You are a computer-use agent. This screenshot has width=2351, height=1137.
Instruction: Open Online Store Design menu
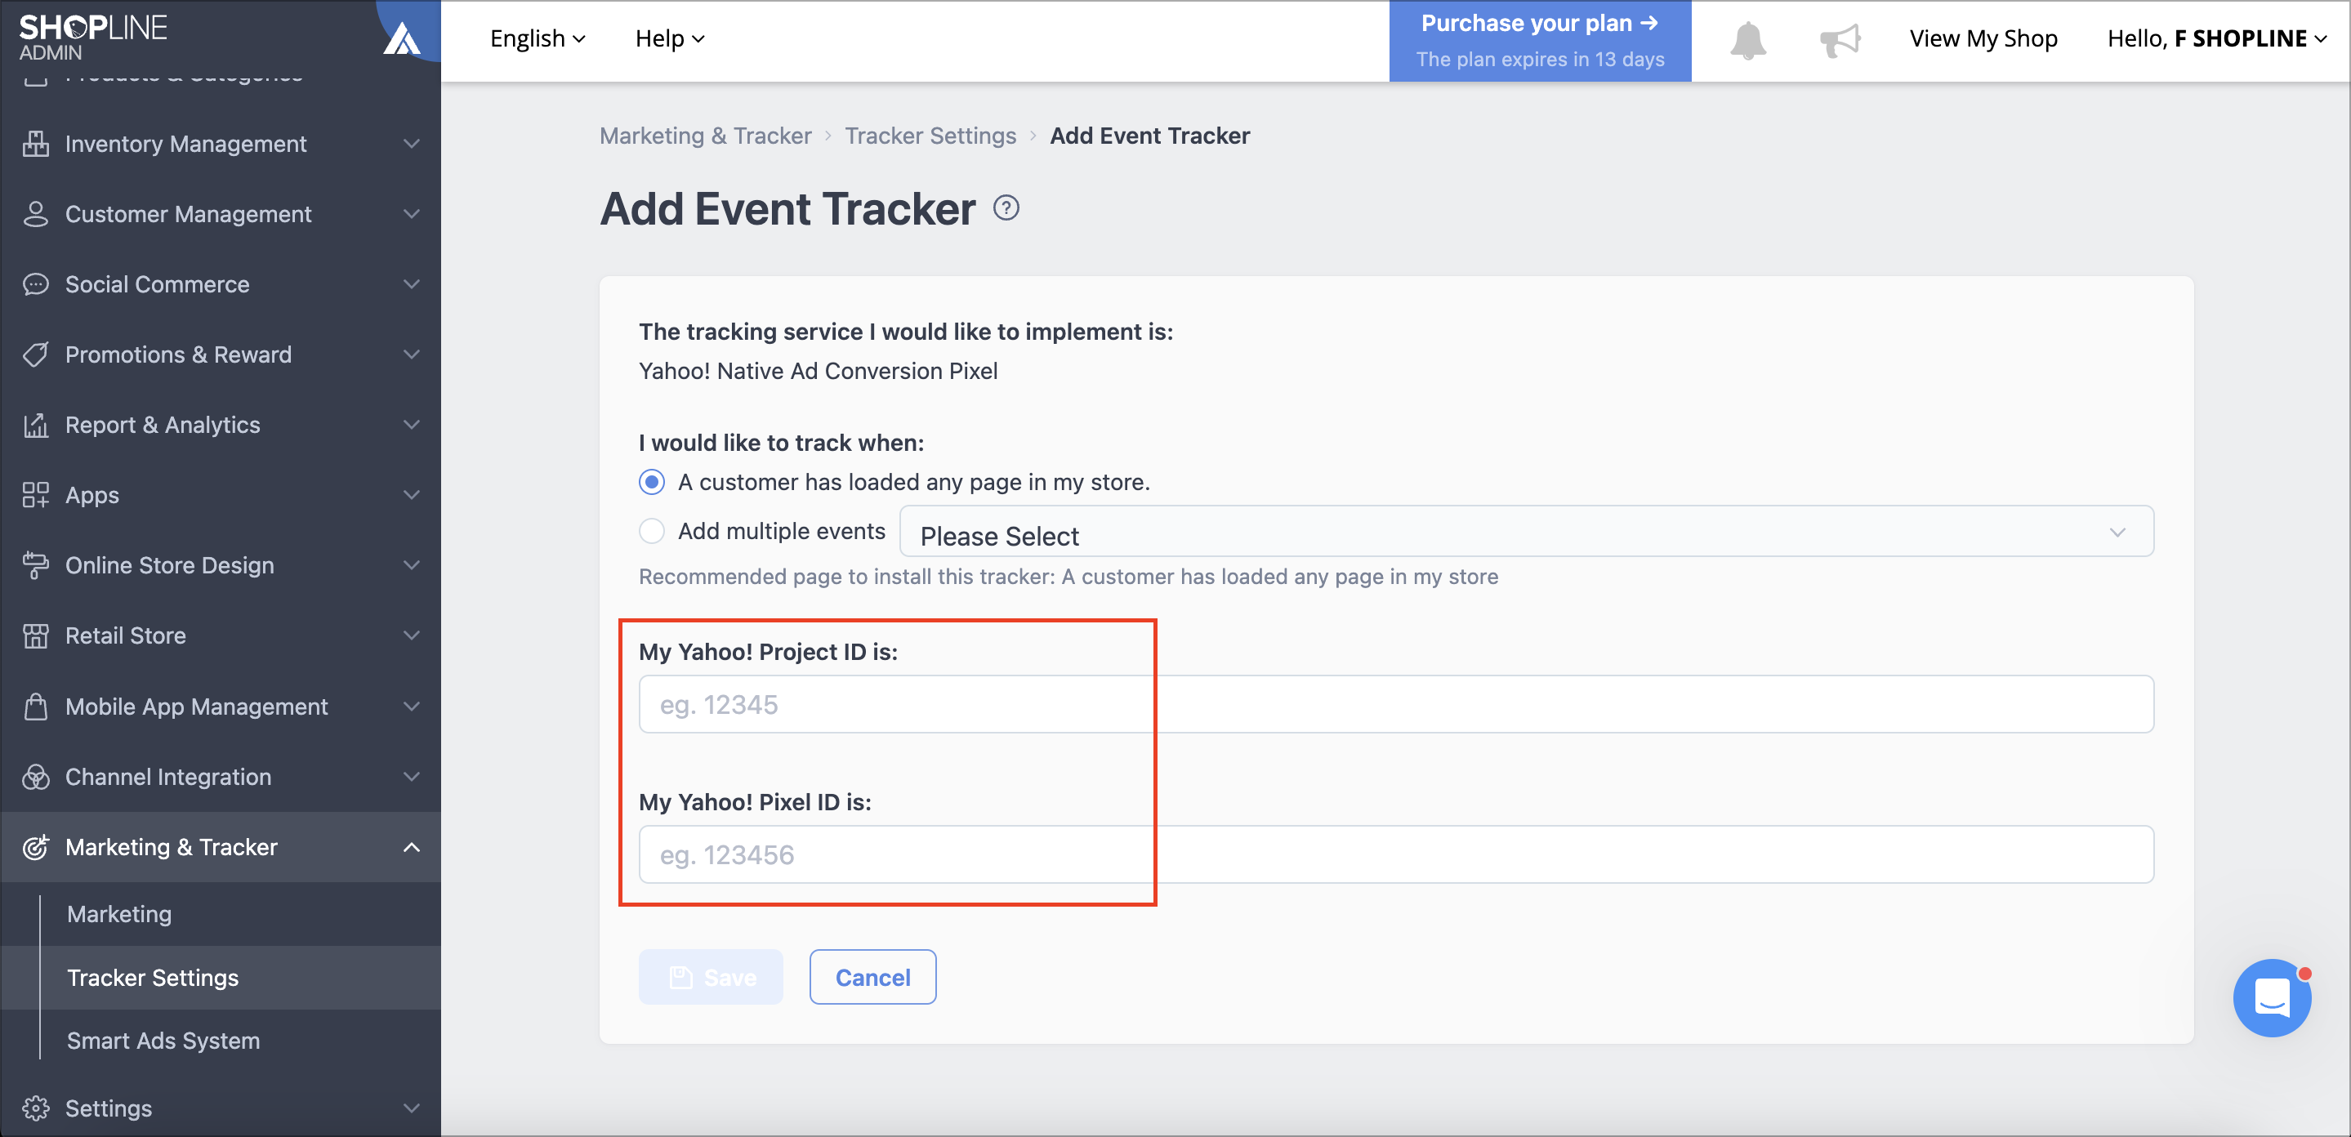point(220,565)
